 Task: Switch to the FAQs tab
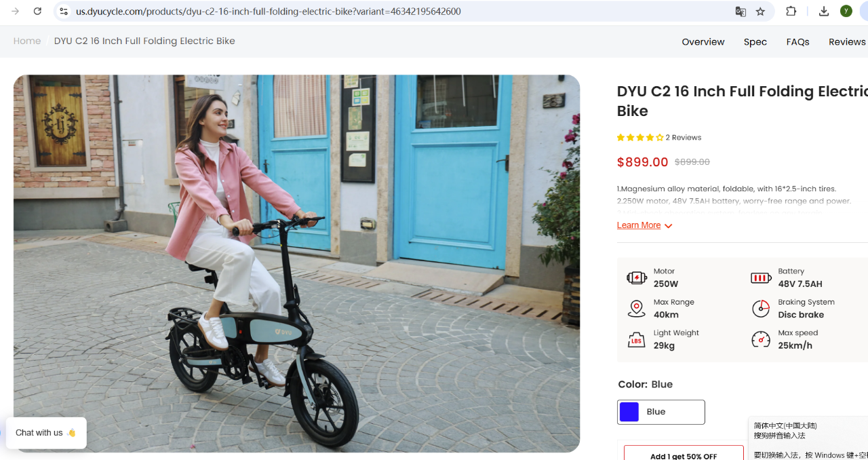coord(798,41)
